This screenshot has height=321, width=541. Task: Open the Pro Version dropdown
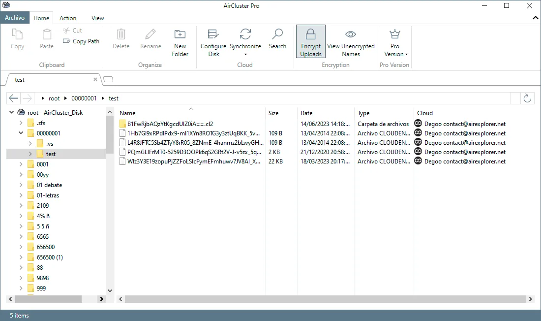coord(395,42)
